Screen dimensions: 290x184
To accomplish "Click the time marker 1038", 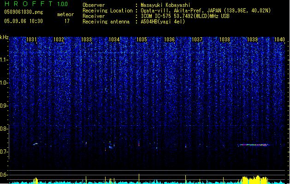I will [225, 40].
